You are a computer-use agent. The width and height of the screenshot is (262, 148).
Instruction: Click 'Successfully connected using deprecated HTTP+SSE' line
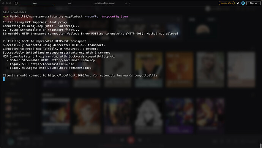[x=54, y=45]
